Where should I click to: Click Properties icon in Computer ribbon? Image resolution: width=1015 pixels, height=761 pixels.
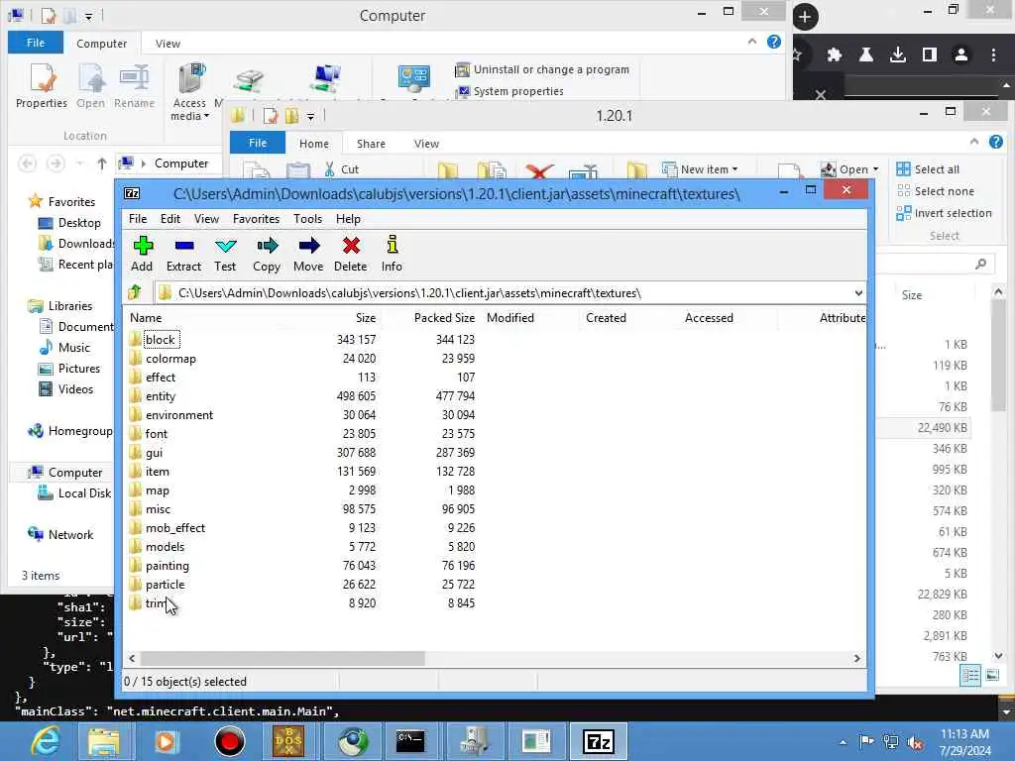(x=42, y=85)
